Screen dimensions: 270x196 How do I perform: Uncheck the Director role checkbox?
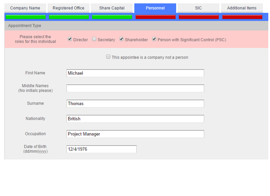70,39
